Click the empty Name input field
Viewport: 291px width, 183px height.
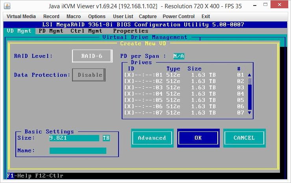click(78, 151)
